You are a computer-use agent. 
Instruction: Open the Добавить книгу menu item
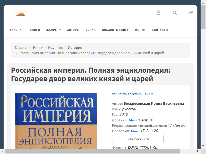[x=115, y=30]
